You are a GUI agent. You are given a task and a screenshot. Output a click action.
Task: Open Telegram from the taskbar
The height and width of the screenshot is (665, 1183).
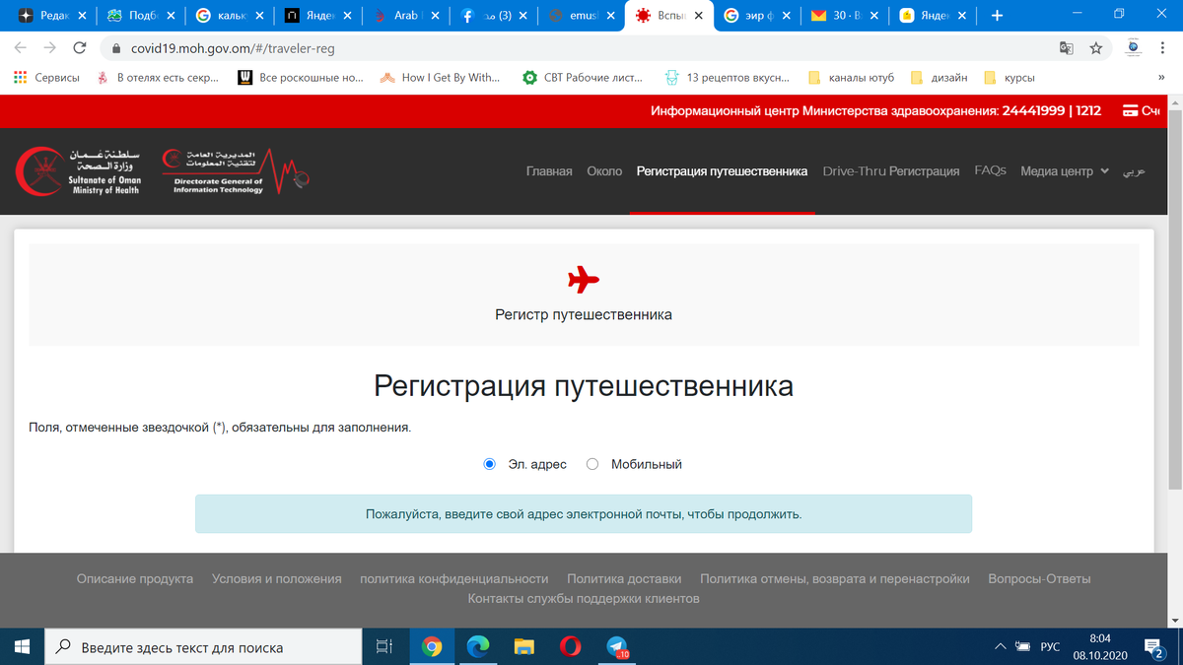[618, 647]
